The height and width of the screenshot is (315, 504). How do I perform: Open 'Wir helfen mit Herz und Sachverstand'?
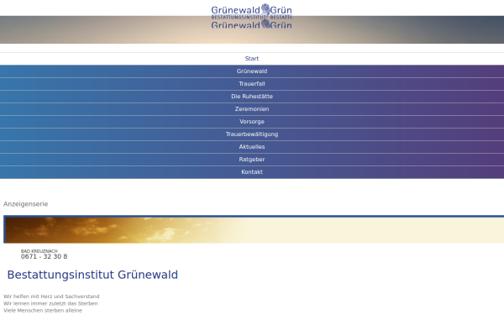(x=51, y=297)
